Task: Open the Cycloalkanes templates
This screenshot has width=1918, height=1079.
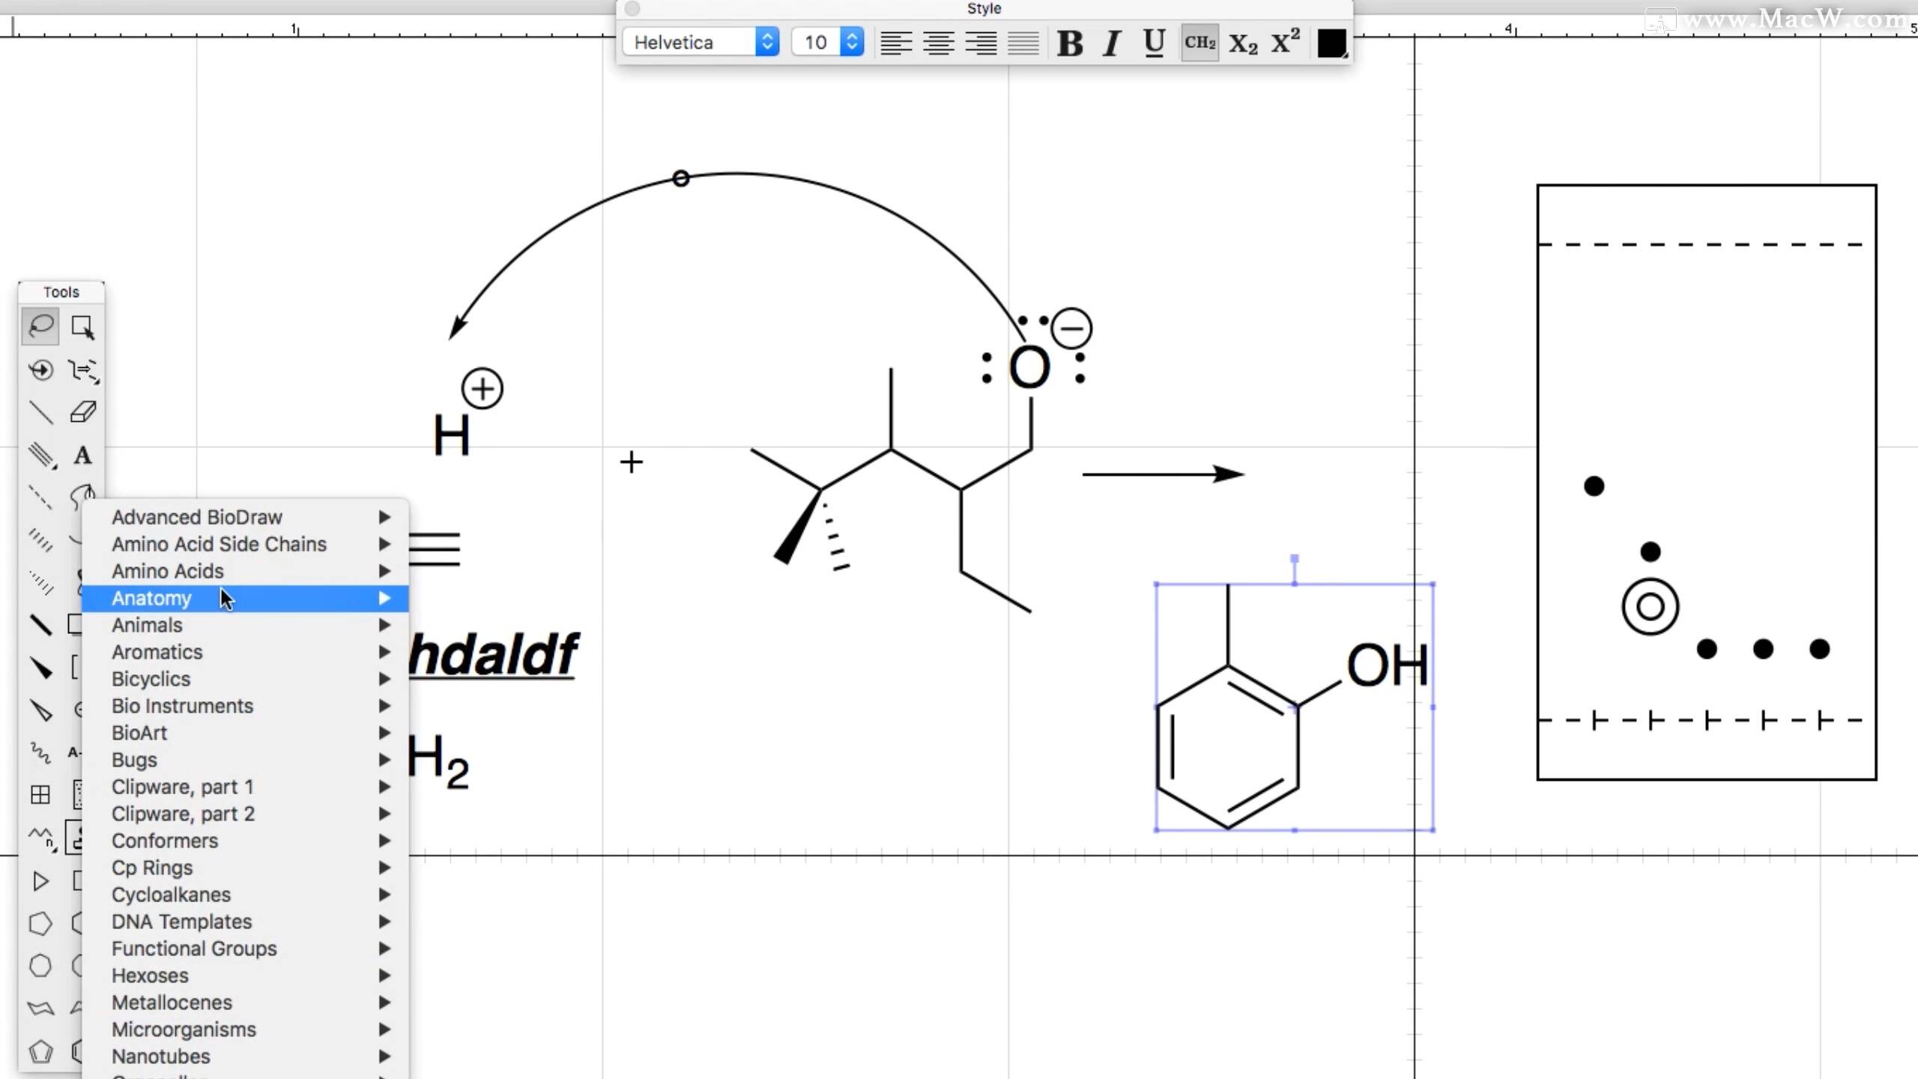Action: tap(245, 895)
